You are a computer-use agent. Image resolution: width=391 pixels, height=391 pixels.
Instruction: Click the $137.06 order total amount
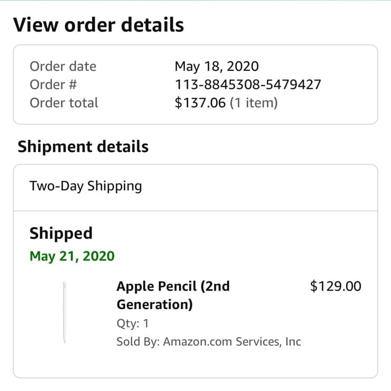pyautogui.click(x=200, y=103)
